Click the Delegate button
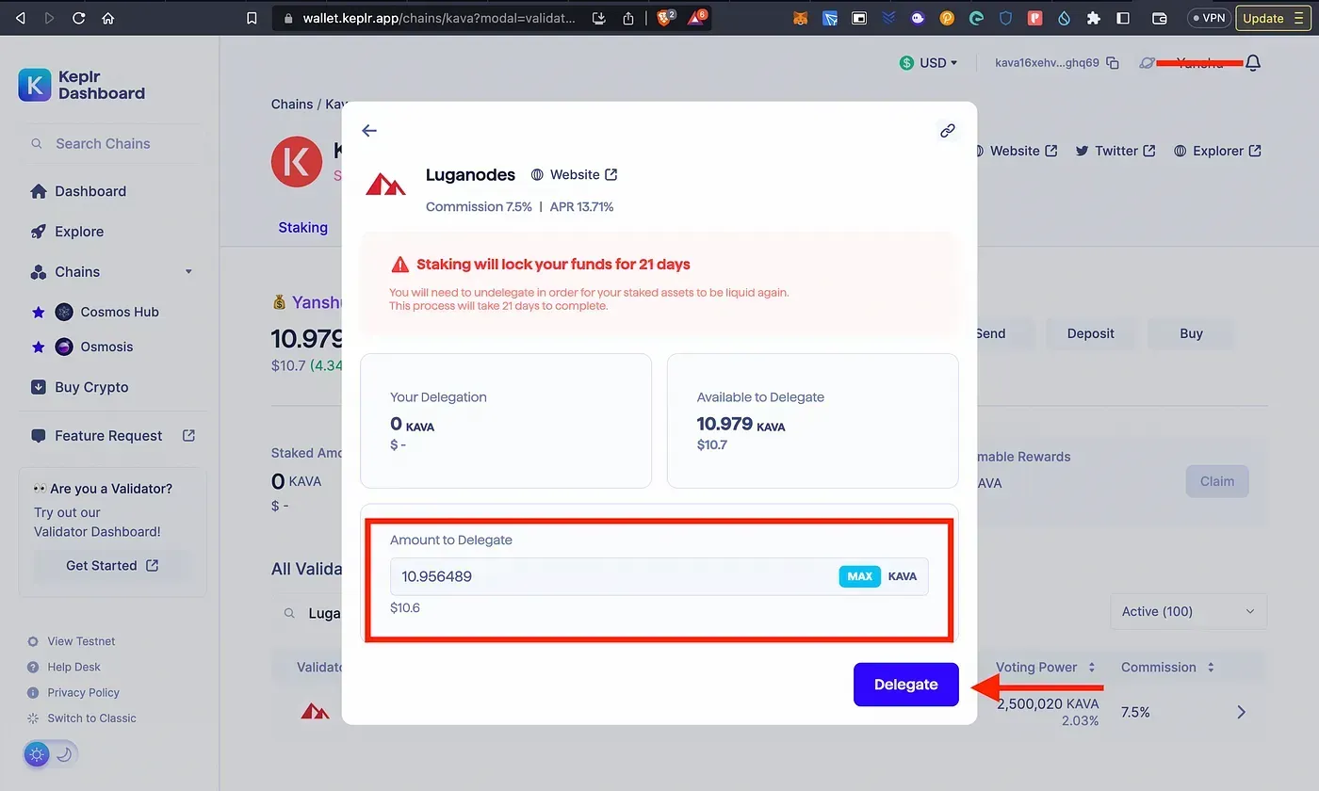The width and height of the screenshot is (1319, 791). pos(905,685)
